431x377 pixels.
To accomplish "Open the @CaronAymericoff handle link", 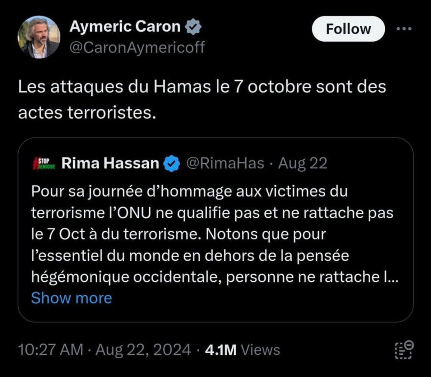I will 137,47.
